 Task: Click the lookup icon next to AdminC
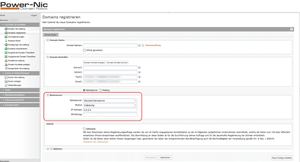(139, 72)
